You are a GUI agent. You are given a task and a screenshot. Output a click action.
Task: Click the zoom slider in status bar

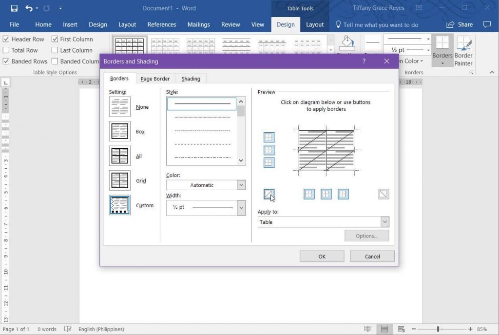pos(438,329)
